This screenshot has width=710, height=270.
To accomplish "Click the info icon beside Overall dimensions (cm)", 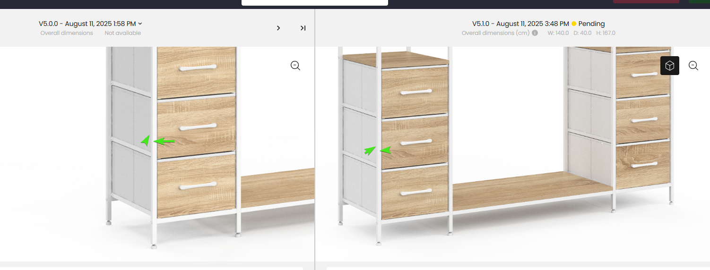I will click(535, 33).
